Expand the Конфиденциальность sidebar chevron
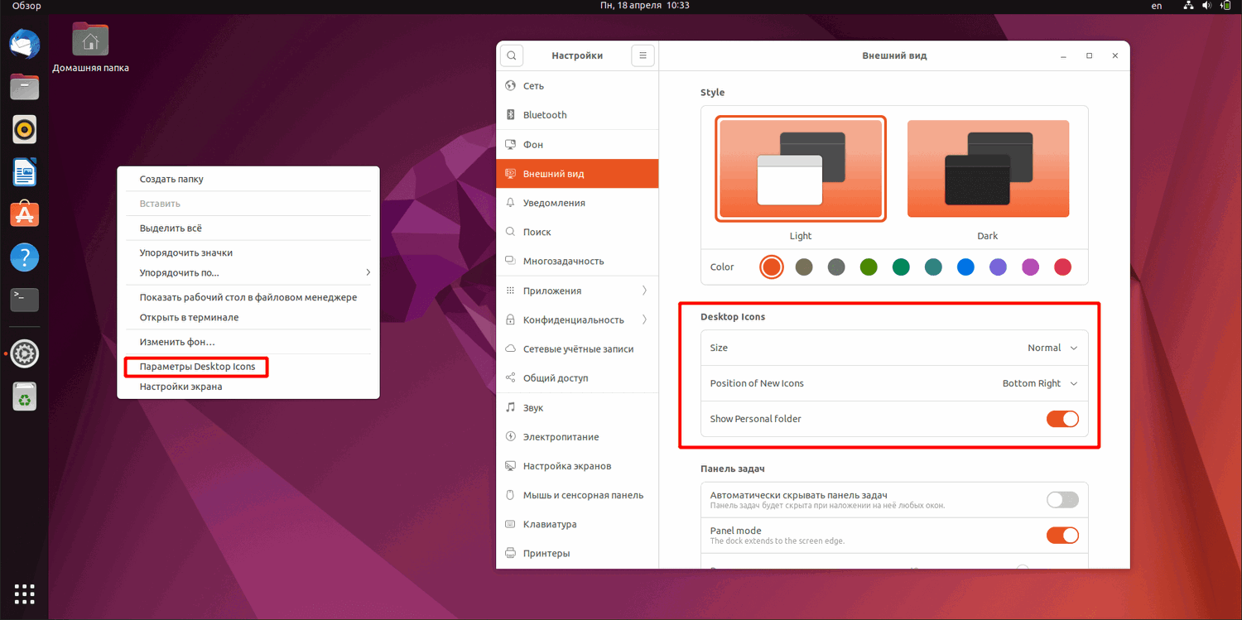This screenshot has width=1242, height=620. coord(644,320)
